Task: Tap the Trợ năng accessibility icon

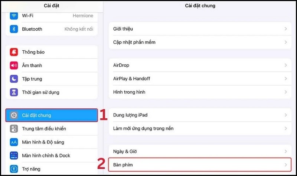Action: (14, 169)
